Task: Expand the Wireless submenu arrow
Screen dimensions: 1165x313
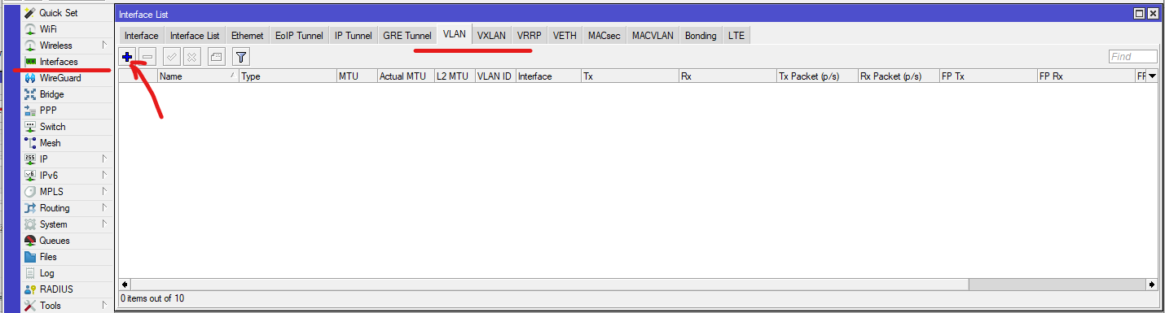Action: (x=103, y=45)
